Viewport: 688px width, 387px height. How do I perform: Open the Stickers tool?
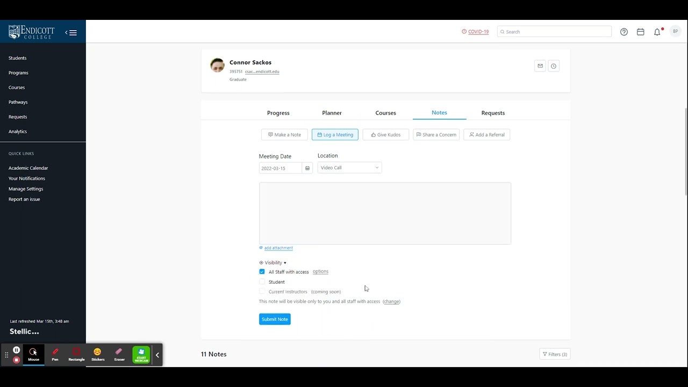click(x=98, y=355)
